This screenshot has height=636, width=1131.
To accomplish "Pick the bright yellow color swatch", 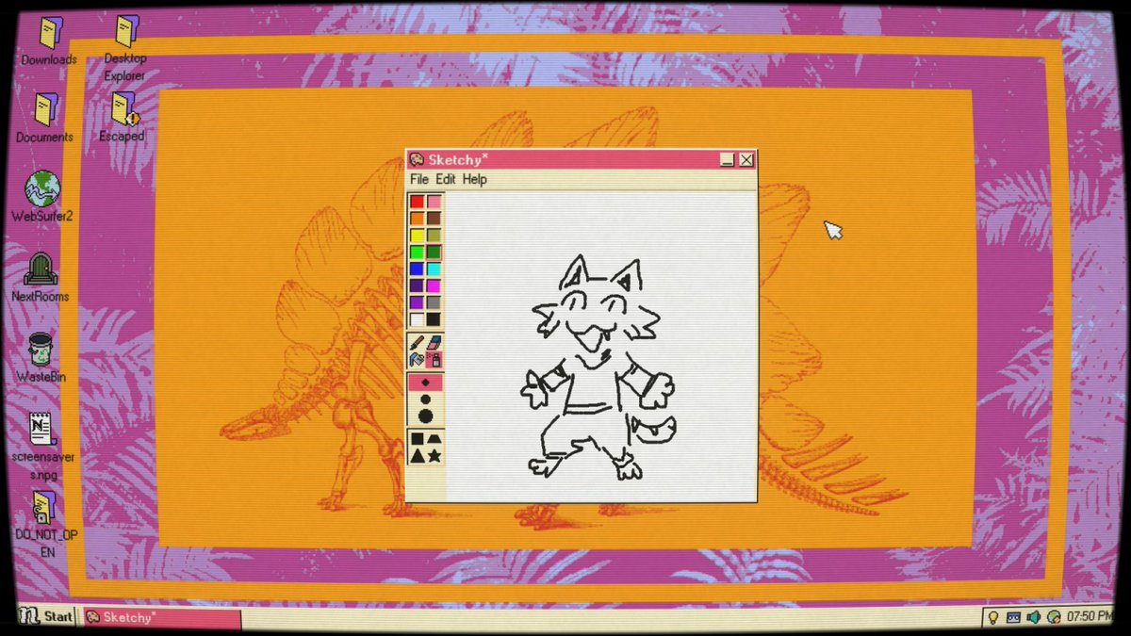I will [417, 235].
